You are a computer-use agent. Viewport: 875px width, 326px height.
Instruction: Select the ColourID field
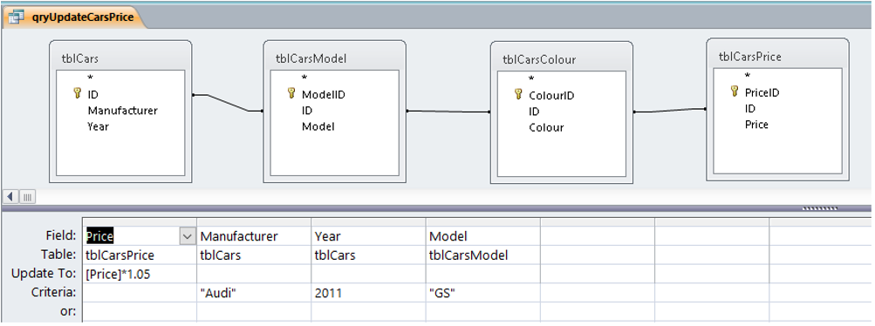[x=551, y=95]
